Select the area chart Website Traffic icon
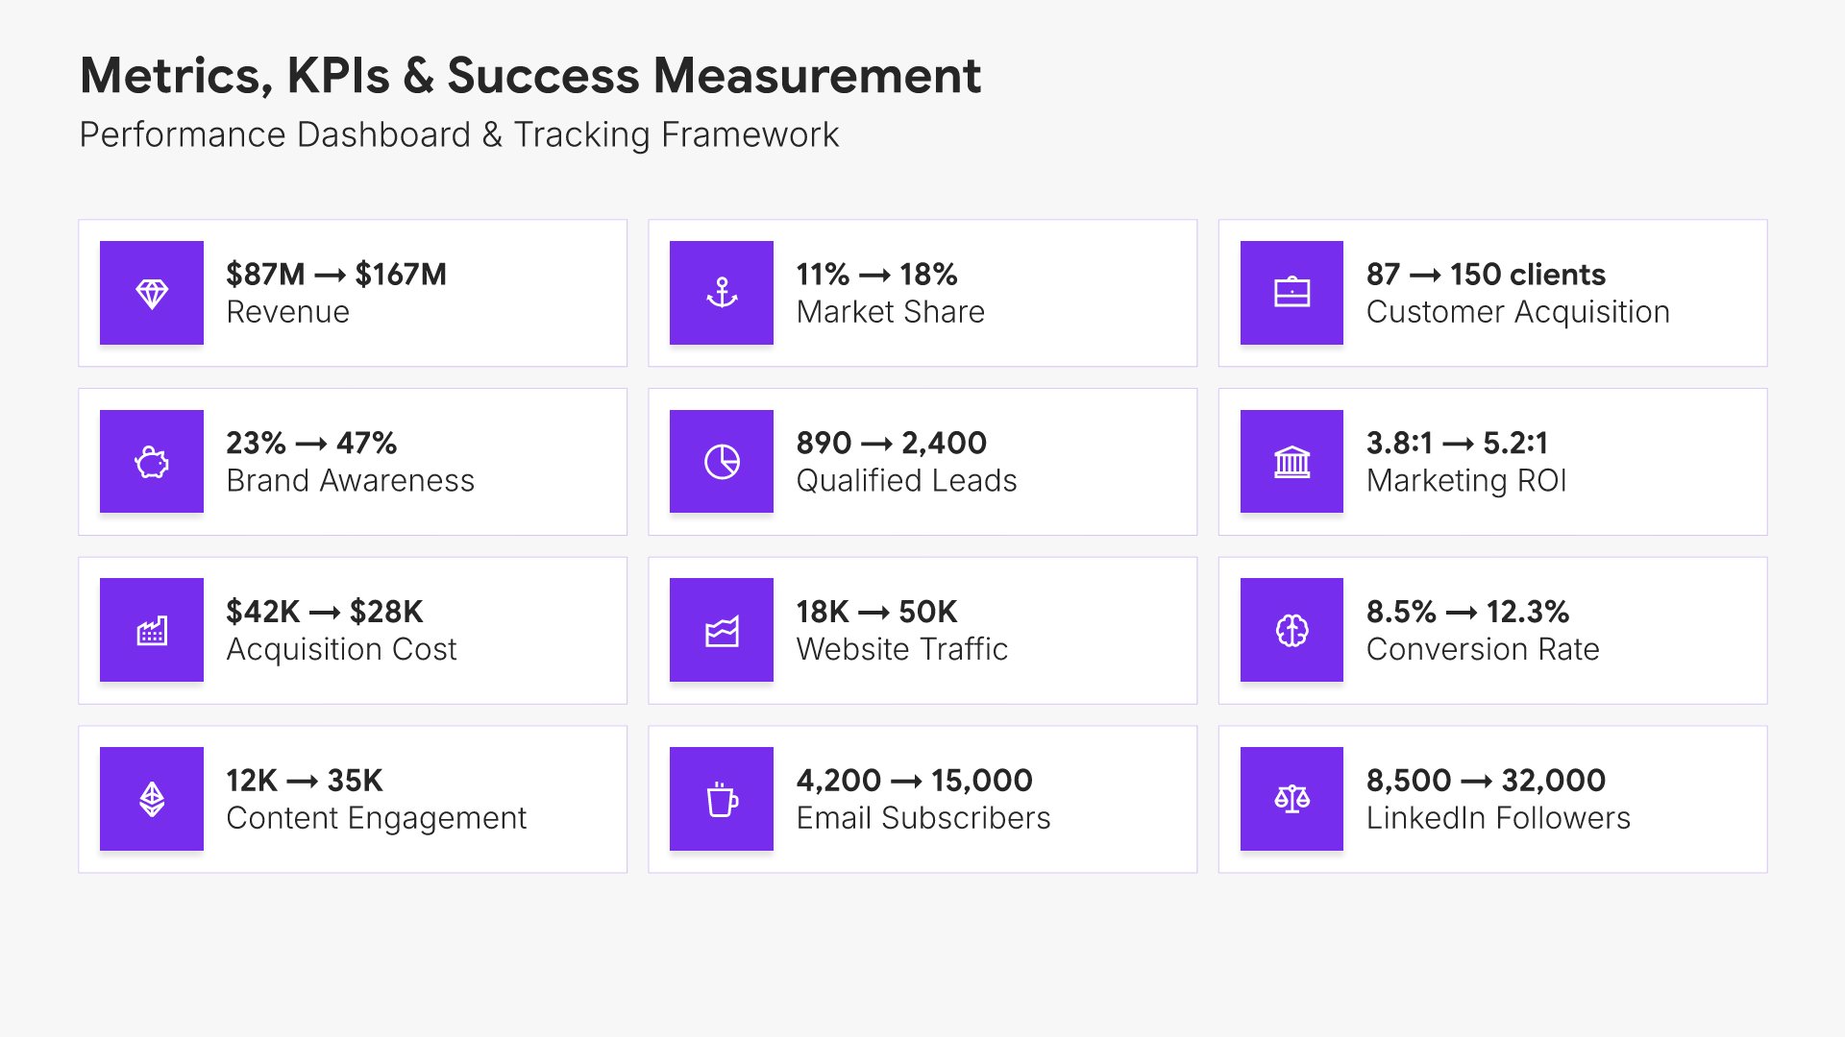The height and width of the screenshot is (1037, 1845). pos(722,630)
